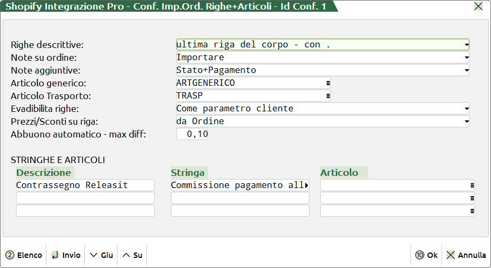Cancel using the Annulla button
Screen dimensions: 491x268
coord(466,255)
